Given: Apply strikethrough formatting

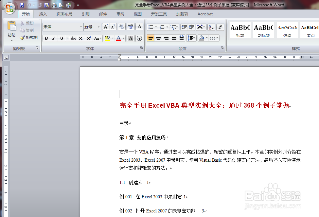Looking at the screenshot, I should pyautogui.click(x=73, y=38).
